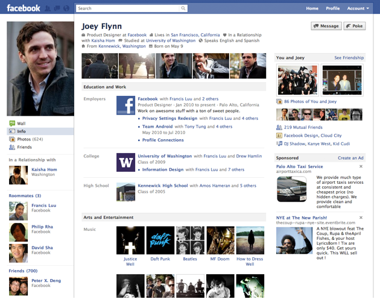Click the Facebook employer logo thumbnail

[x=125, y=105]
